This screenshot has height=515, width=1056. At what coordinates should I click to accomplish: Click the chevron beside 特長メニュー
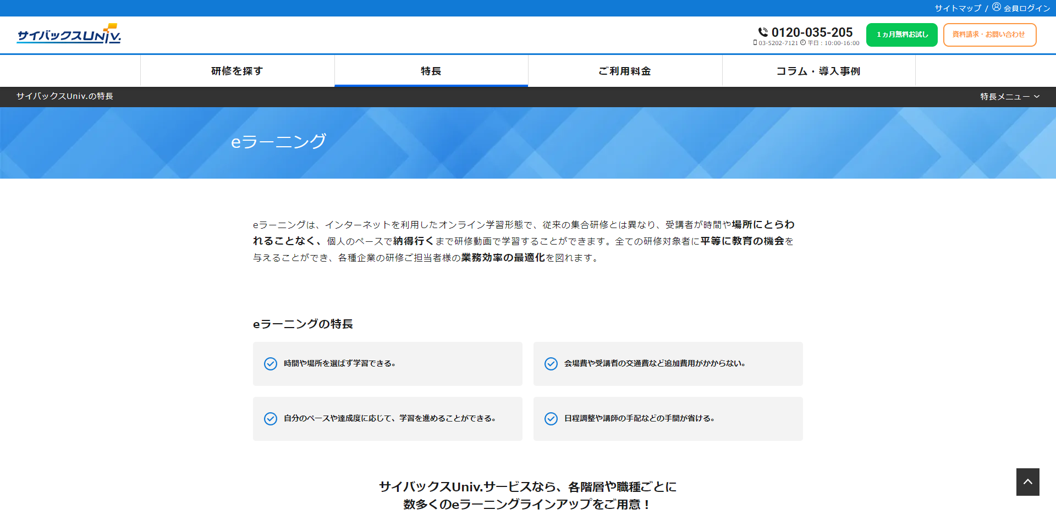click(1037, 97)
